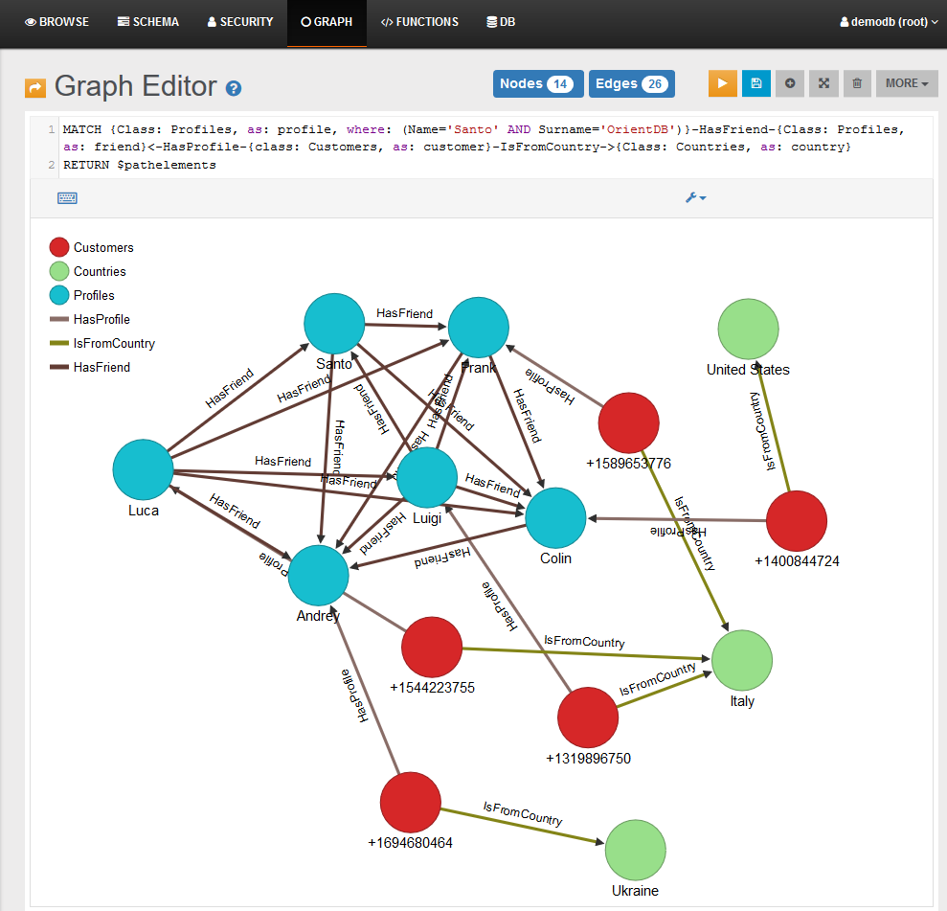Click the fullscreen expand icon

click(823, 83)
